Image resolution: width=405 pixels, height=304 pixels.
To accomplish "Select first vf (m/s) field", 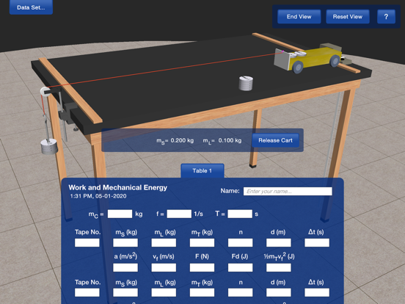I will pyautogui.click(x=164, y=267).
